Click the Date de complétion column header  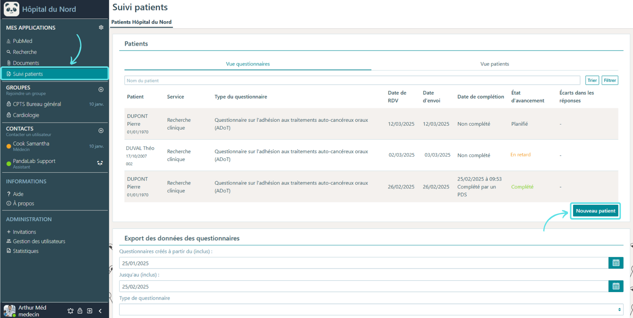[481, 97]
